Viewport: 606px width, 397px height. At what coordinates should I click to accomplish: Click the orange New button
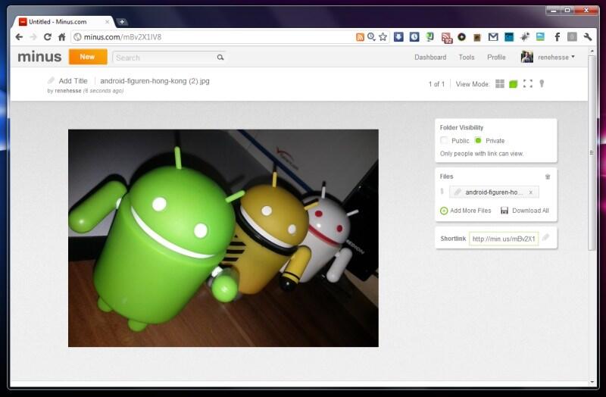click(88, 57)
